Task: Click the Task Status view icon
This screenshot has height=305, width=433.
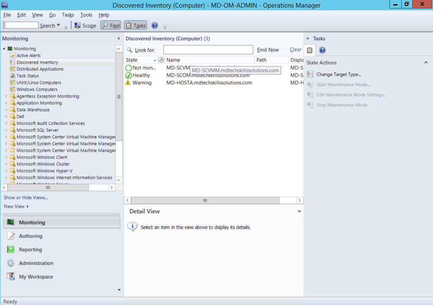Action: point(12,75)
